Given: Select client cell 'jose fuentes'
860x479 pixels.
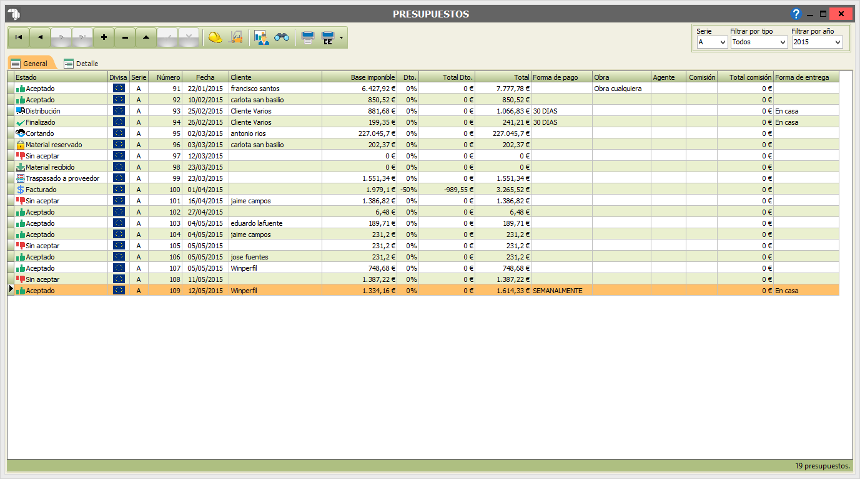Looking at the screenshot, I should point(275,257).
